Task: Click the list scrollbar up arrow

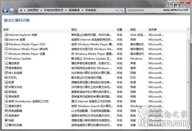Action: click(x=188, y=29)
